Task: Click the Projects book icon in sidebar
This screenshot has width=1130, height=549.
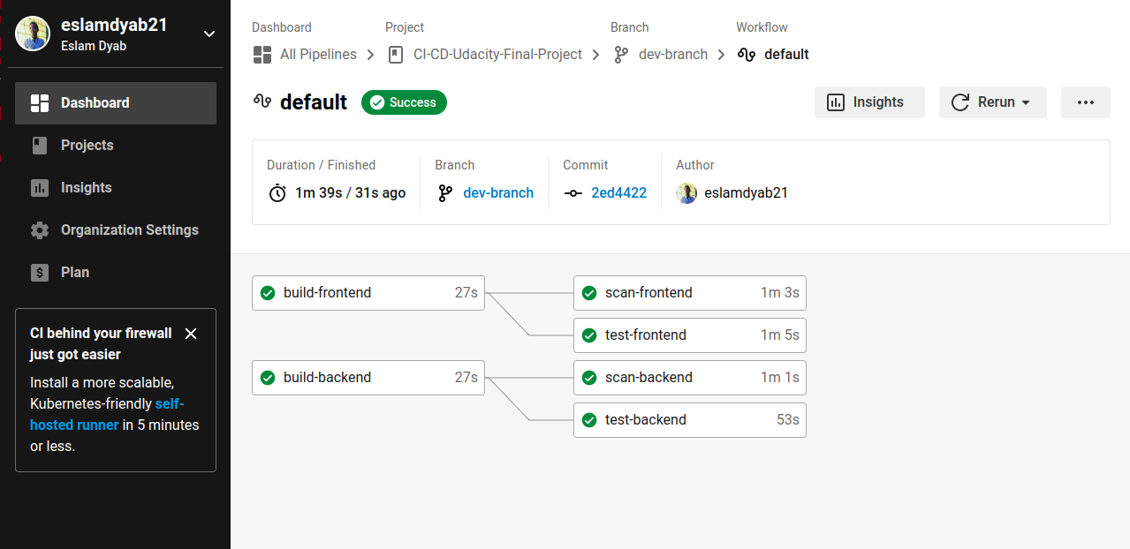Action: (40, 146)
